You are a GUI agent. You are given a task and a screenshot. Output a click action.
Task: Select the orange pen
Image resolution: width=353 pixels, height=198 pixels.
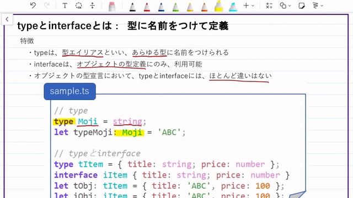click(204, 7)
